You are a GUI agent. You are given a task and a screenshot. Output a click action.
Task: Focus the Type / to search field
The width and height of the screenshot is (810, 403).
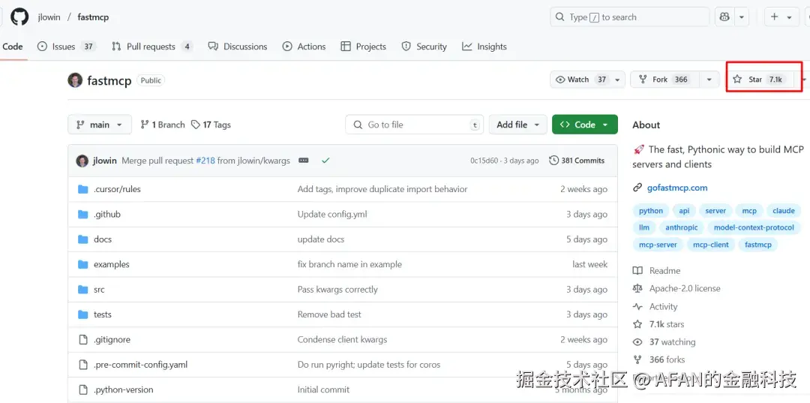click(630, 17)
